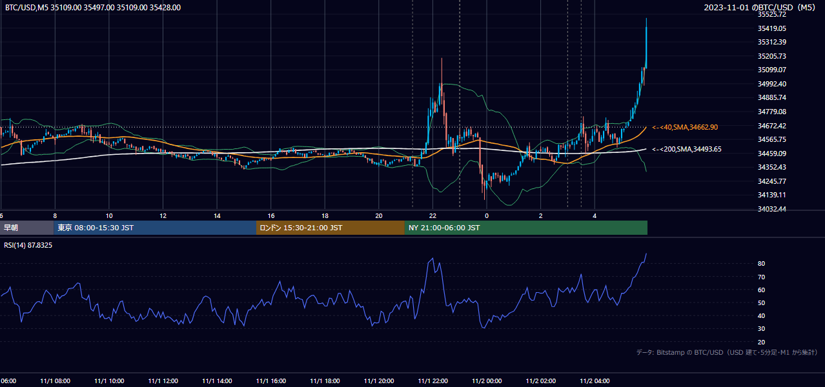The width and height of the screenshot is (825, 387).
Task: Click the 11/1 22:00 bottom date label
Action: tap(433, 381)
